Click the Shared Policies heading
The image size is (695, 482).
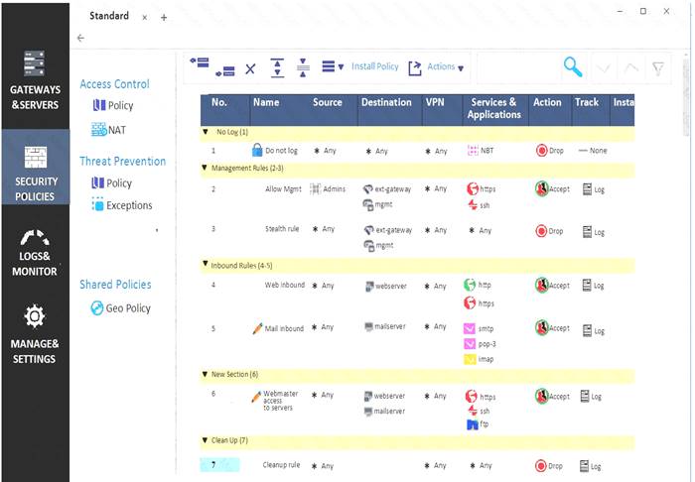coord(115,285)
